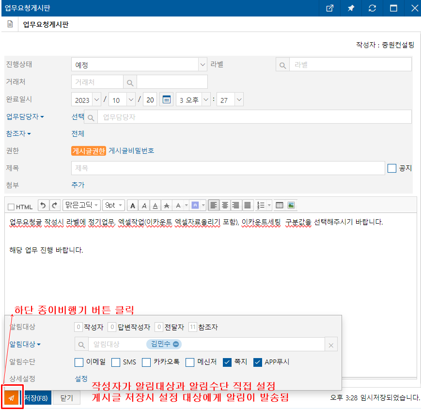Uncheck the 쪽지 notification option
Screen dimensions: 421x410
[x=227, y=362]
